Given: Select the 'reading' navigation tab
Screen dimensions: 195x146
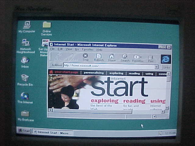Looking at the screenshot, I should [134, 74].
